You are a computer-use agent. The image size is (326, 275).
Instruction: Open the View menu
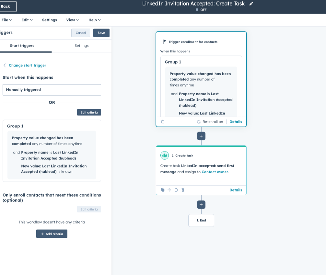[73, 20]
